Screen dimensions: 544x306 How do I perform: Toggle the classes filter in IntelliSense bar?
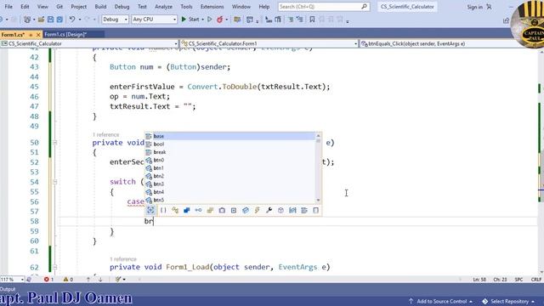175,210
